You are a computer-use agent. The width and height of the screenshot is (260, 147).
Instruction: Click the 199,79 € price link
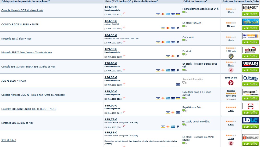[111, 120]
